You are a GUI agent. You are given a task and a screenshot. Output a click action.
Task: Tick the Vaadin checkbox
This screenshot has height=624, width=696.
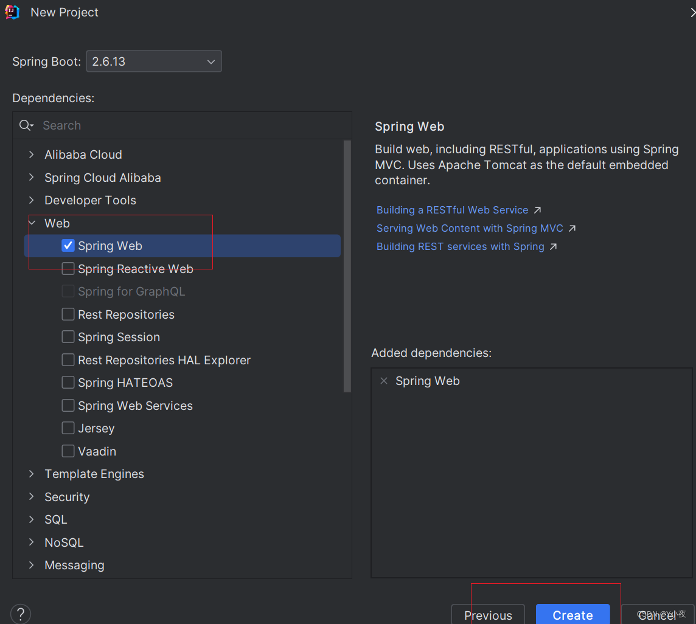tap(68, 451)
